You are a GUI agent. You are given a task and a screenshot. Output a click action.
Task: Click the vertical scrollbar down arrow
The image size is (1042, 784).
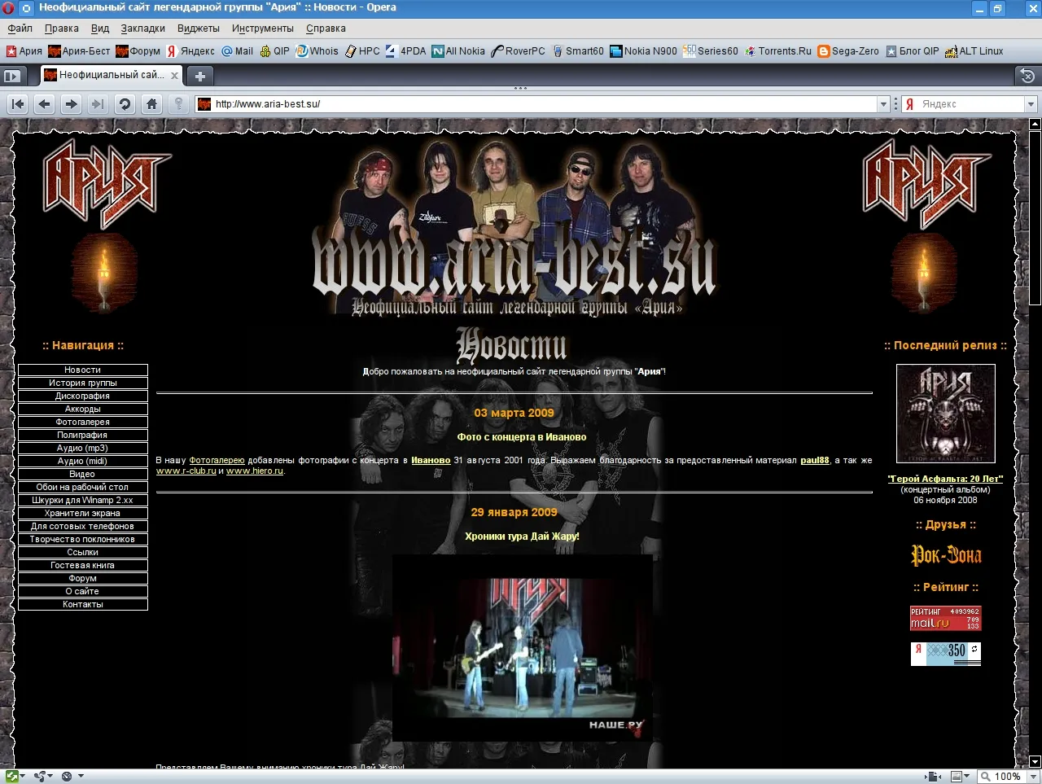tap(1035, 762)
